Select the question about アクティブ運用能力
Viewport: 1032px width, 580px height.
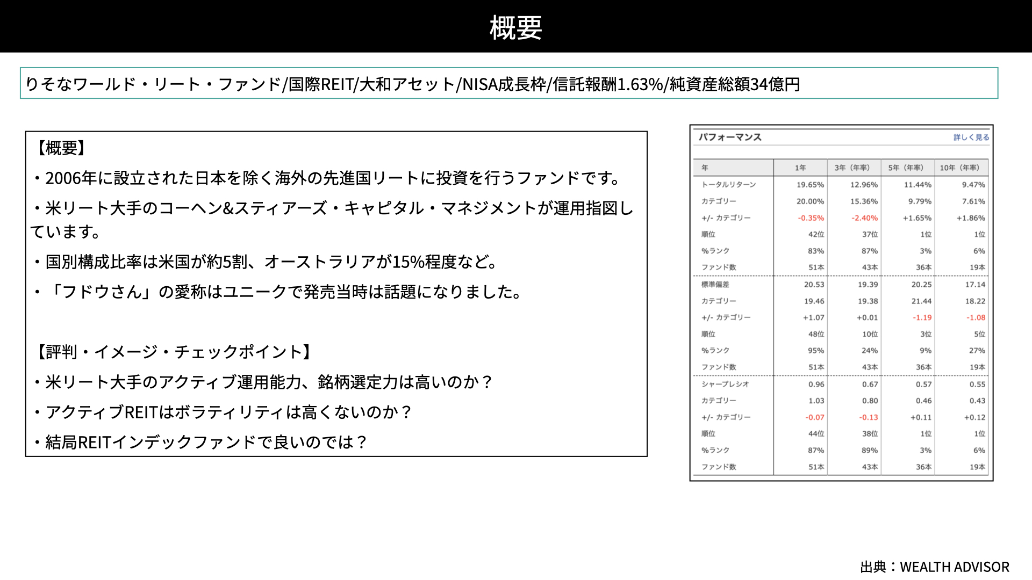(x=263, y=382)
